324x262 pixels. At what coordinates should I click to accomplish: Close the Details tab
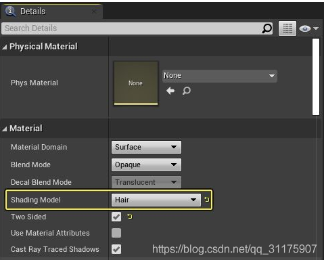94,12
